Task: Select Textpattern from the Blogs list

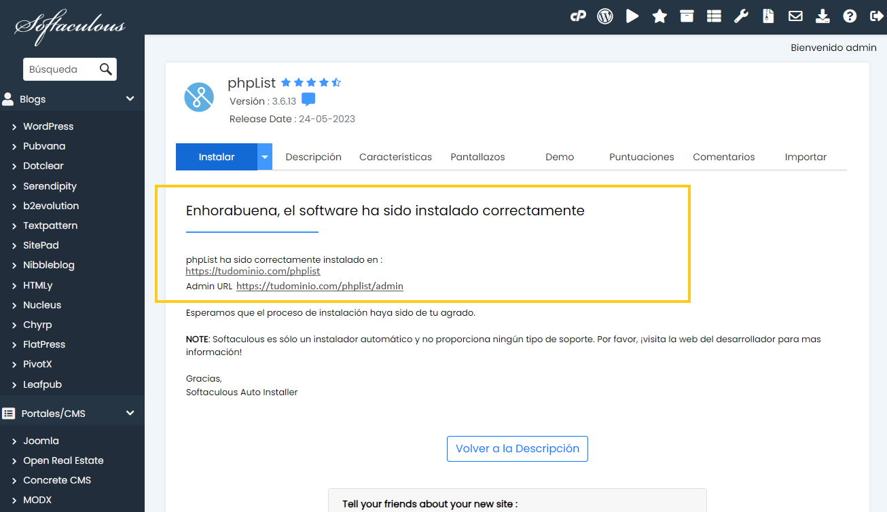Action: click(x=50, y=225)
